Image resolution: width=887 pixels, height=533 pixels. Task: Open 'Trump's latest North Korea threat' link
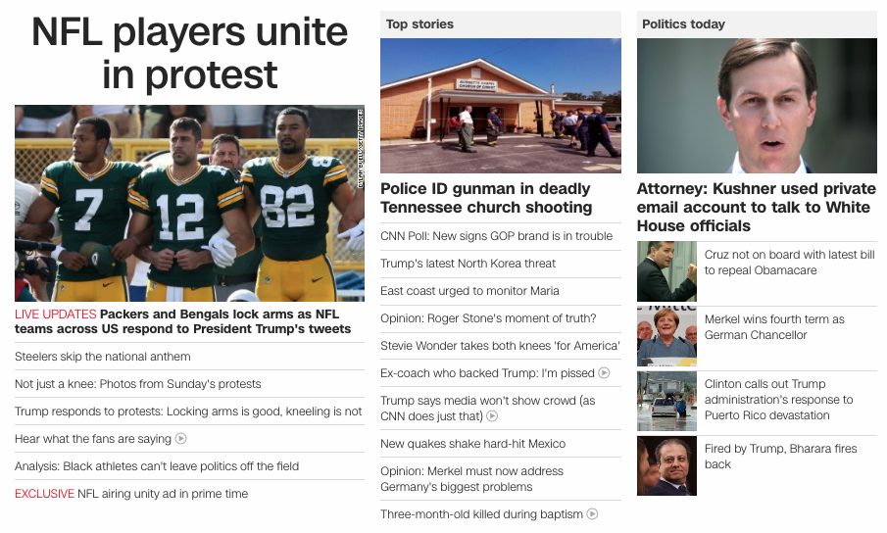point(468,264)
